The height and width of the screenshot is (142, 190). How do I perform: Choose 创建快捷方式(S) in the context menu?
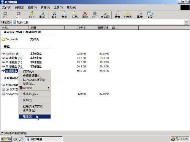[35, 106]
